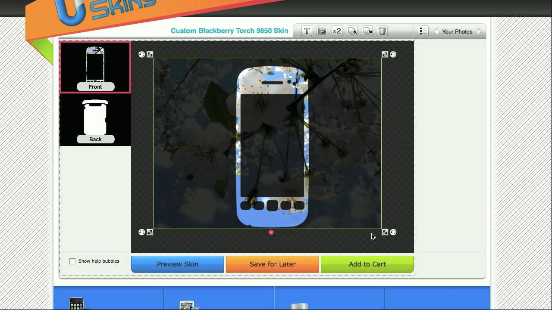Delete with the trash can icon
The height and width of the screenshot is (310, 552).
(x=382, y=31)
